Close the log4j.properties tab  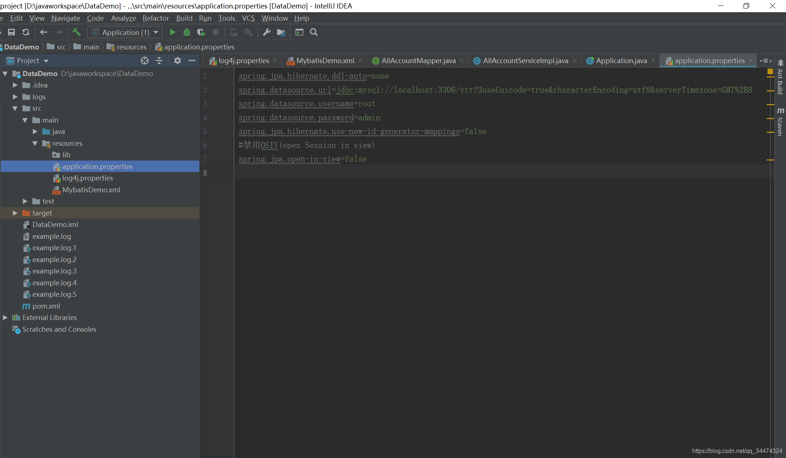point(275,61)
